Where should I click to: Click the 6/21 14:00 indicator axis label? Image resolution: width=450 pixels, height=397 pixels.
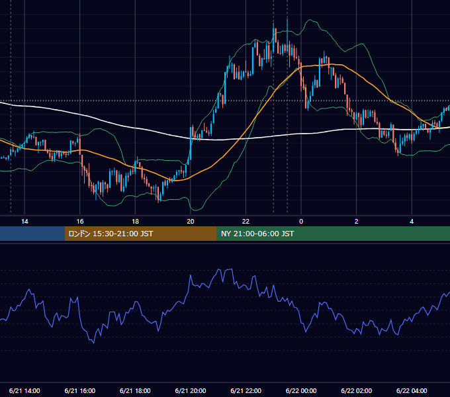tap(24, 390)
